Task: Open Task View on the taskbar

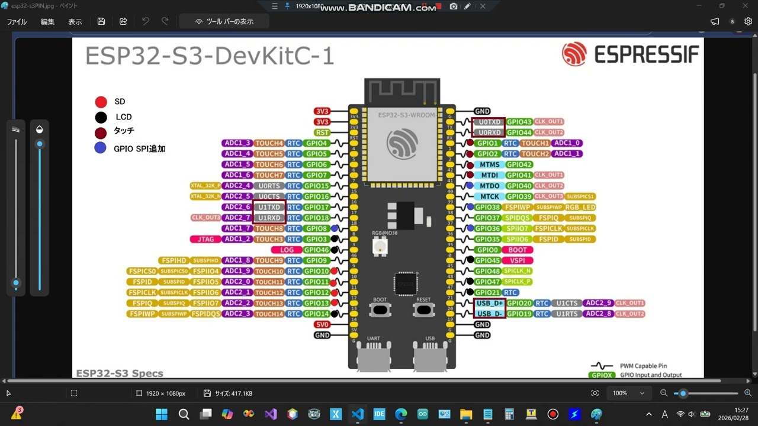Action: click(205, 414)
